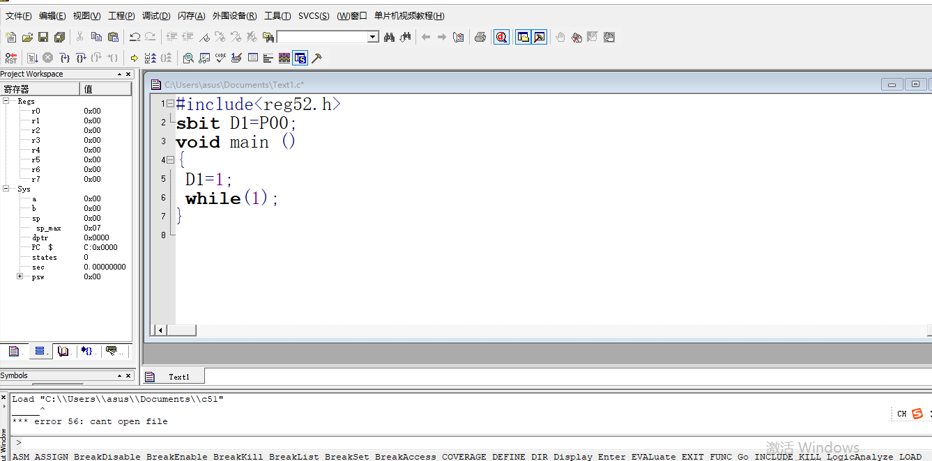This screenshot has width=932, height=461.
Task: Click the Code Coverage icon
Action: [x=220, y=58]
